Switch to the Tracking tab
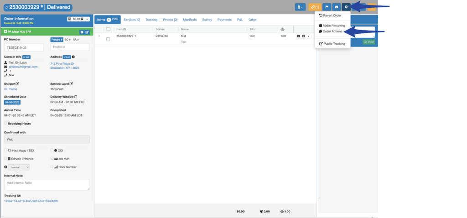467x218 pixels. point(151,20)
